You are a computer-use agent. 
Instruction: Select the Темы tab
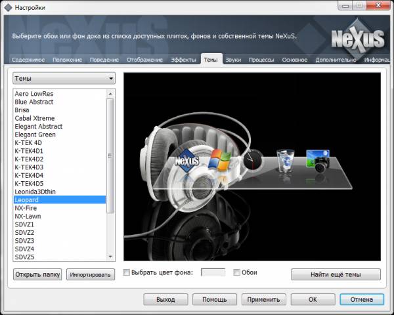click(211, 60)
